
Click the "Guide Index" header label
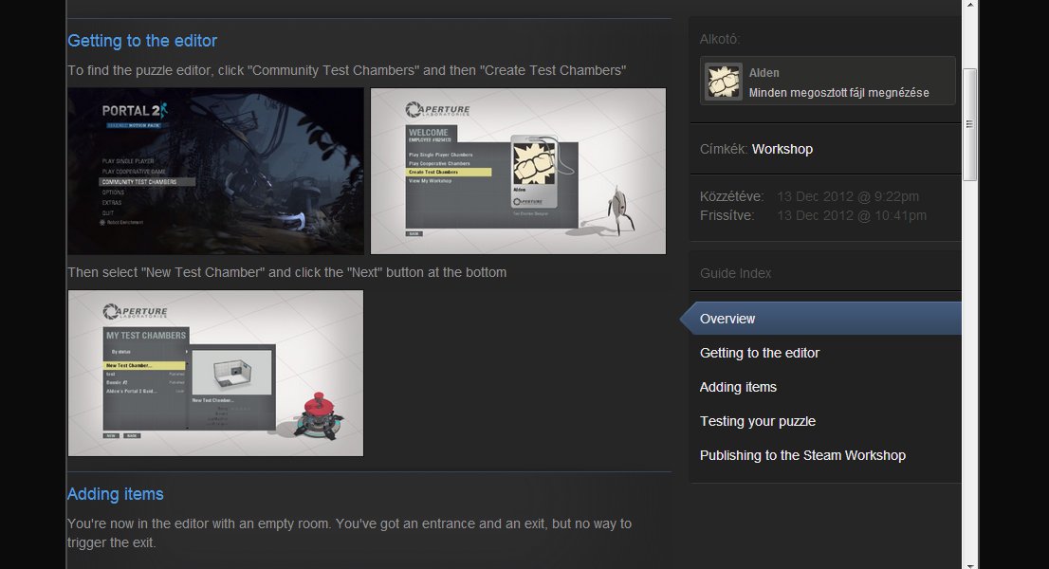pos(735,273)
